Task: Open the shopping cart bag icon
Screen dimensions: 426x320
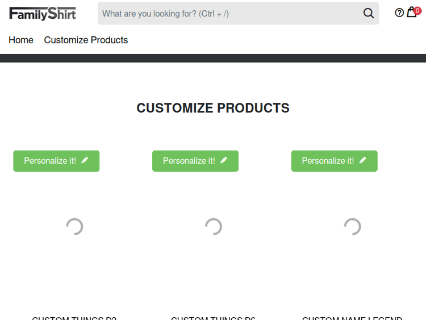Action: tap(411, 13)
